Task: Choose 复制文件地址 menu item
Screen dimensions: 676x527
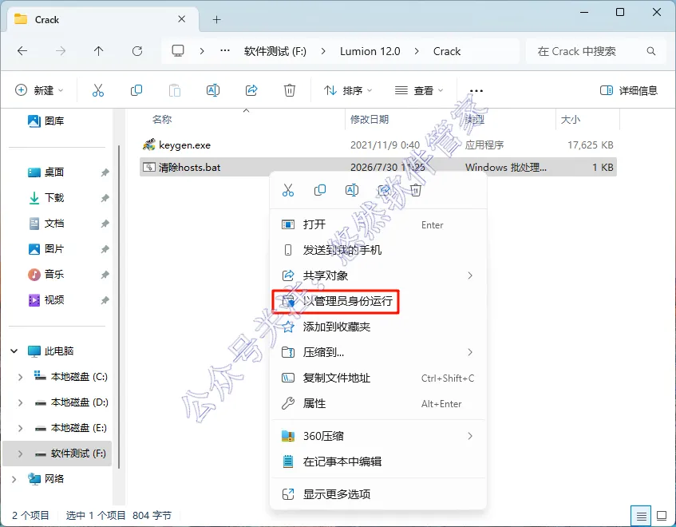Action: [378, 378]
